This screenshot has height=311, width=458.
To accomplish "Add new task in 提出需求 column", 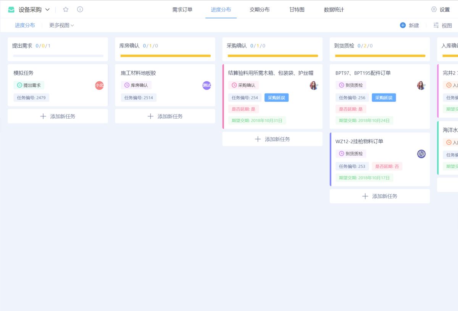I will (58, 116).
